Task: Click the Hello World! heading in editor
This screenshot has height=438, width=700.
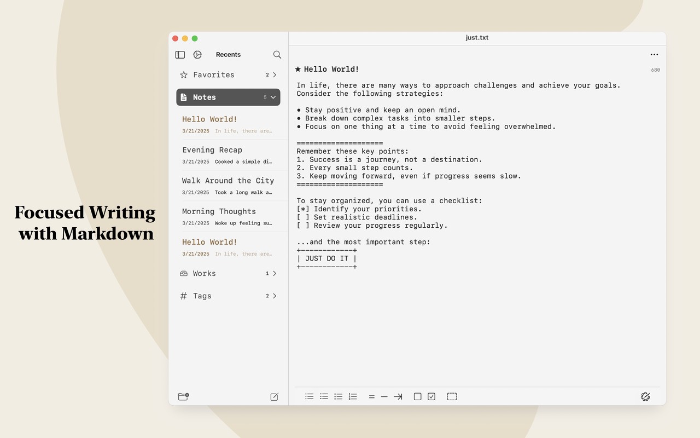Action: point(331,69)
